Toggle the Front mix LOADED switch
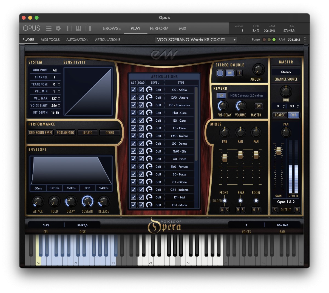329x293 pixels. click(x=225, y=201)
